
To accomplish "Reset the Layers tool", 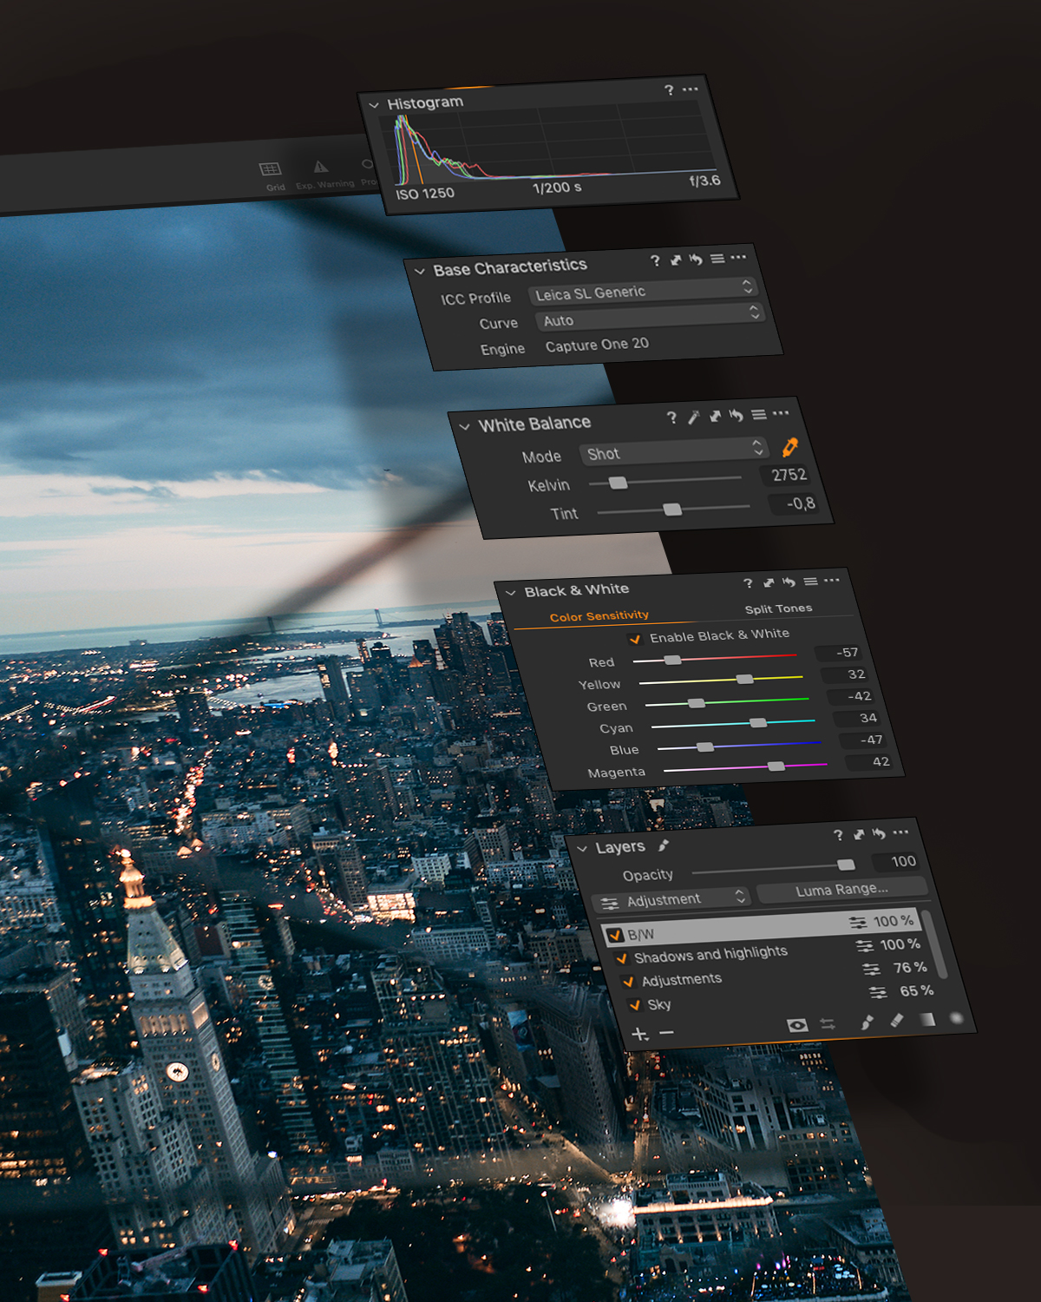I will click(879, 833).
